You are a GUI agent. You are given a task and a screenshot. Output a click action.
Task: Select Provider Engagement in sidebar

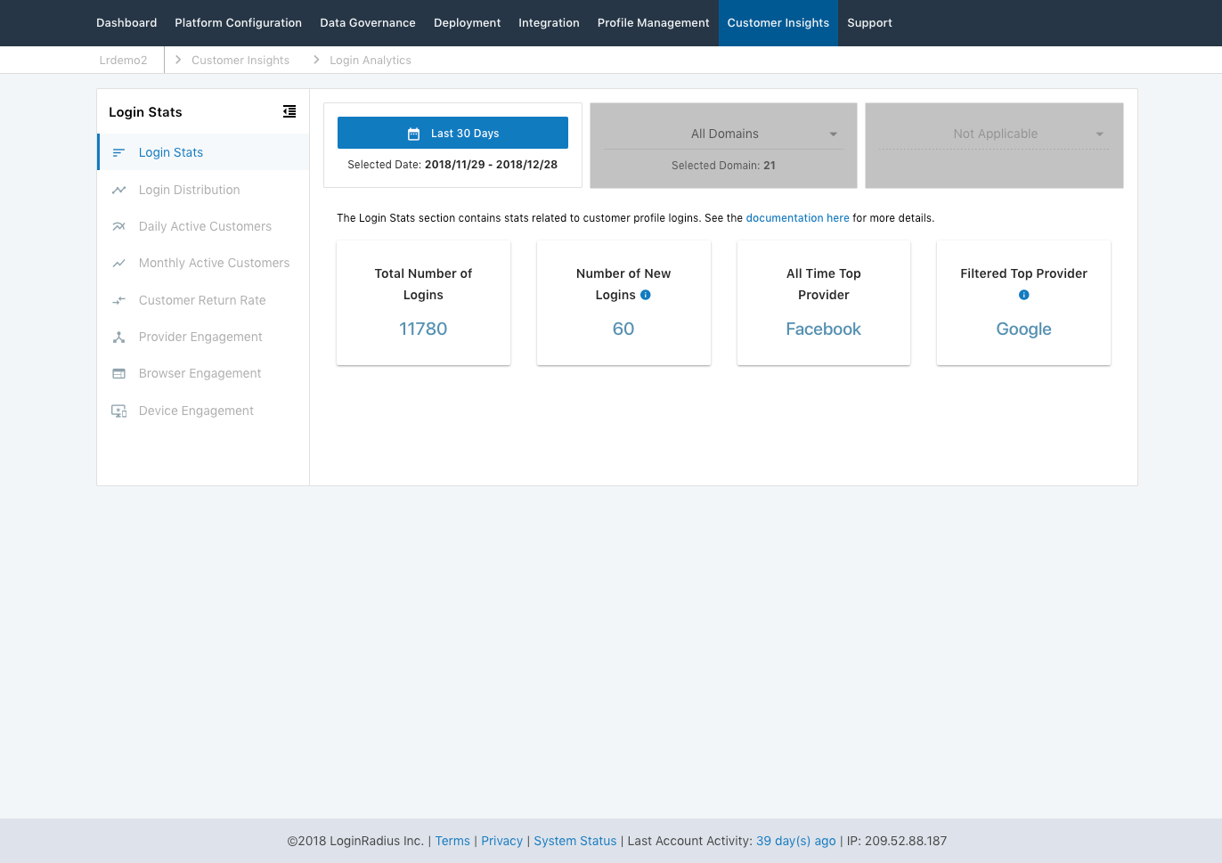click(203, 337)
